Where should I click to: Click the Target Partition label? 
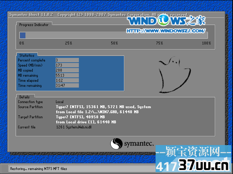[x=30, y=117]
